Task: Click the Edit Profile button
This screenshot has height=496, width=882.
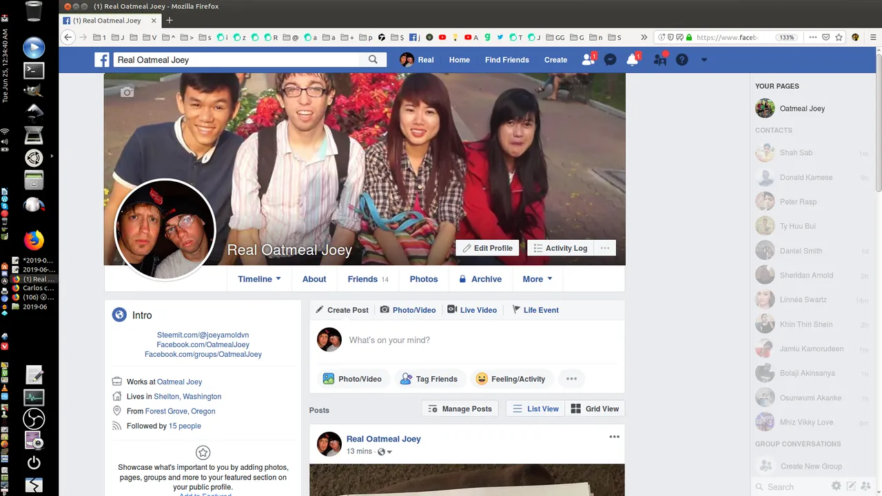Action: pos(487,248)
